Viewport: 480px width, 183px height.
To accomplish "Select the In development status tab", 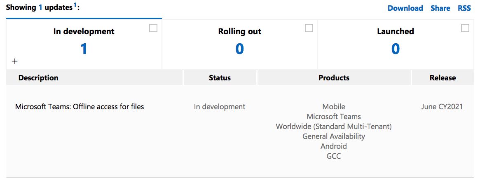I will (x=84, y=44).
